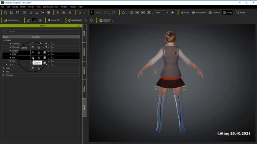Toggle visibility eye of Etek row
The image size is (257, 144).
click(x=33, y=52)
